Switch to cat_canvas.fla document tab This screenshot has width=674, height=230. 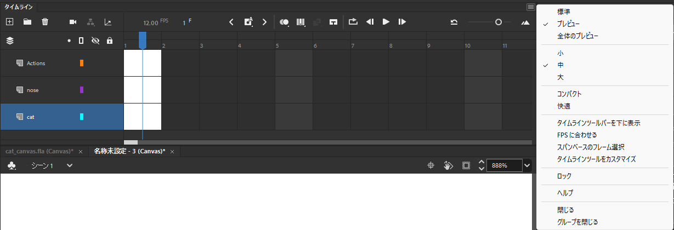[x=38, y=151]
